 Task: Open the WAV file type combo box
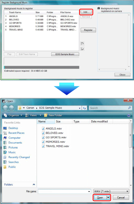click(111, 191)
